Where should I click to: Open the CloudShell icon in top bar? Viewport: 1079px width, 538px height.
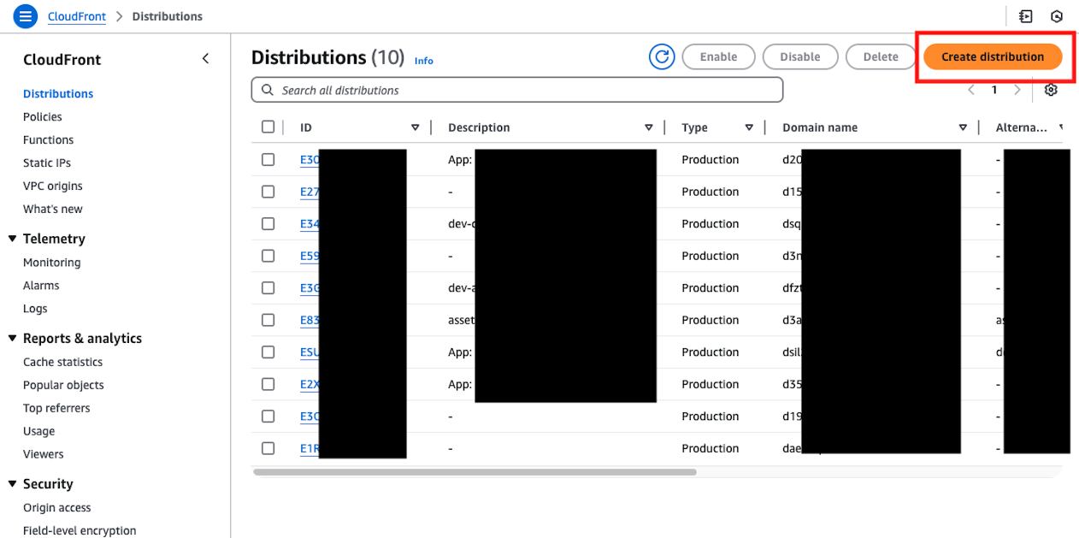pyautogui.click(x=1026, y=16)
